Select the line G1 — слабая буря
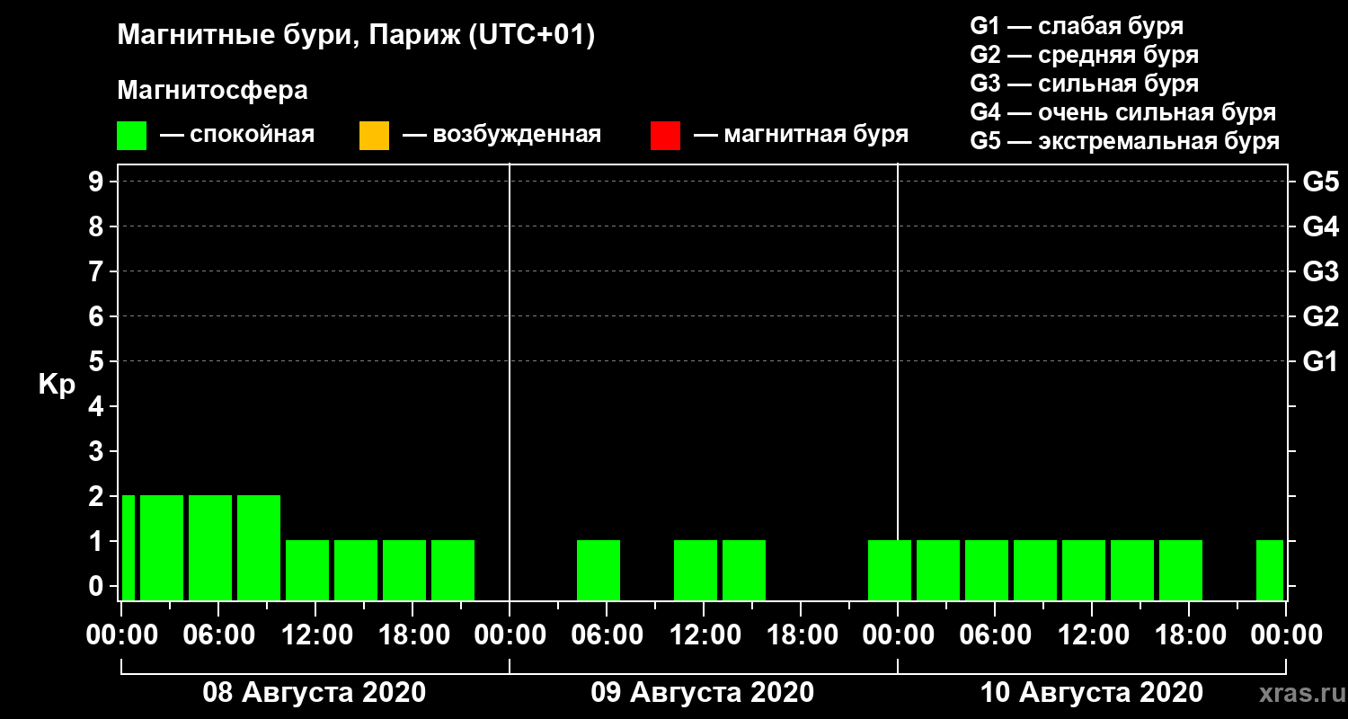Viewport: 1348px width, 719px height. [x=1077, y=26]
